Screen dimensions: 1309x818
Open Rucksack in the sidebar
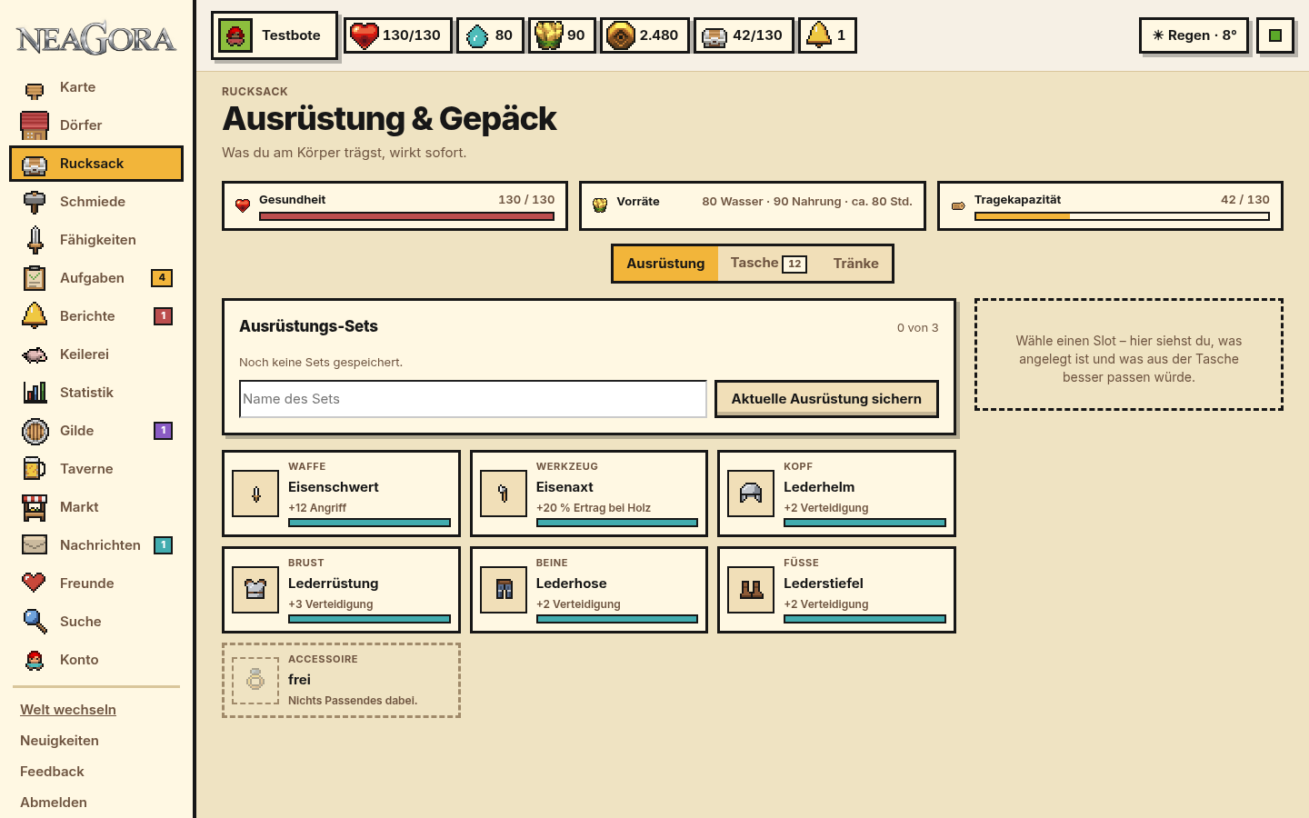(96, 164)
